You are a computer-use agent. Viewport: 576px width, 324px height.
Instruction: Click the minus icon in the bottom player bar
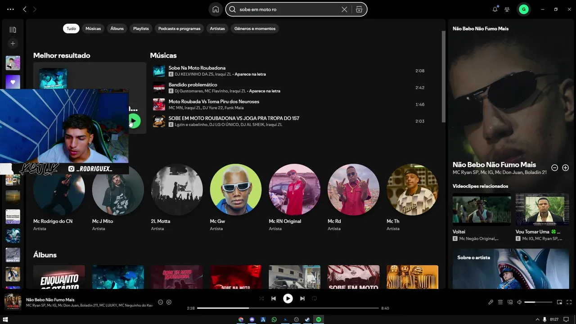coord(160,302)
